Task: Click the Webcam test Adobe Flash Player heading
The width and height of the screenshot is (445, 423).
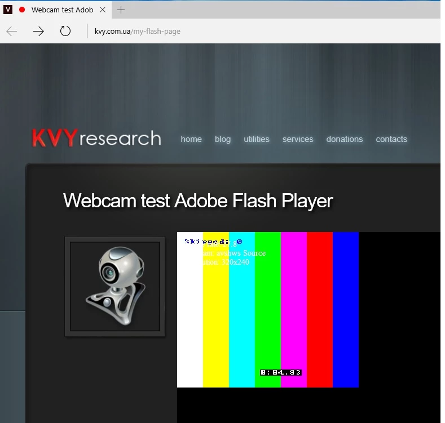Action: click(x=198, y=201)
